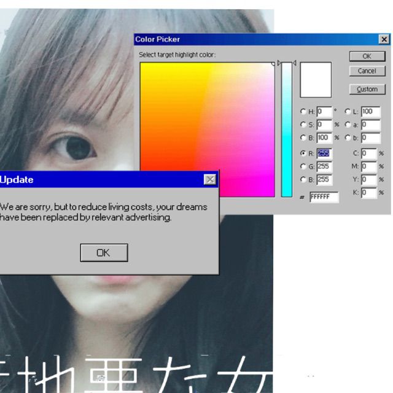Select the L lightness radio button

coord(348,112)
